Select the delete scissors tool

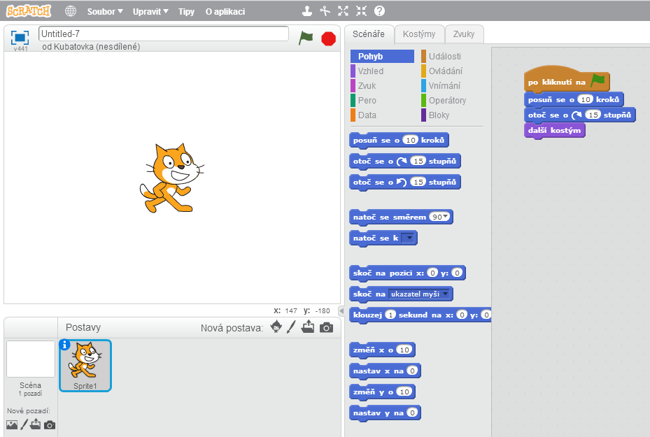coord(325,11)
